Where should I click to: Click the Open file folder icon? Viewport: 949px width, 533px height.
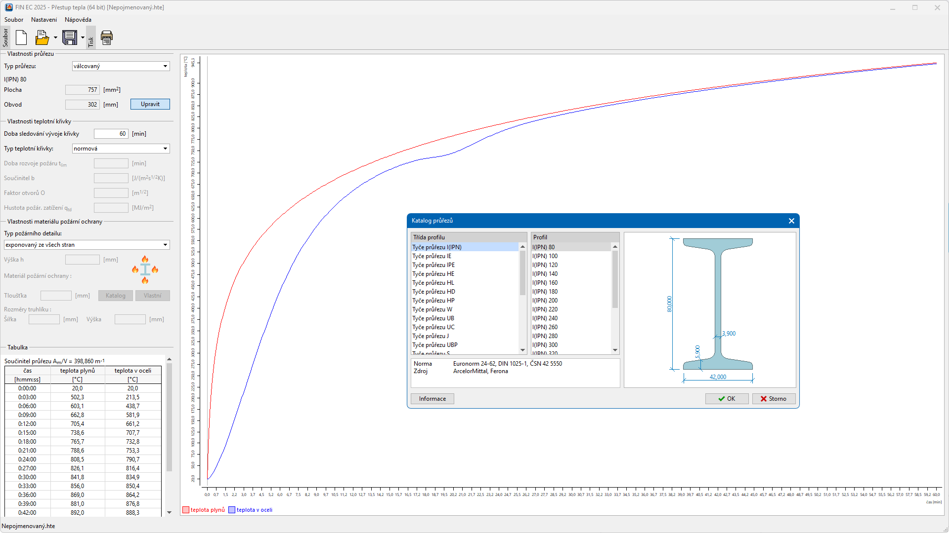[42, 38]
